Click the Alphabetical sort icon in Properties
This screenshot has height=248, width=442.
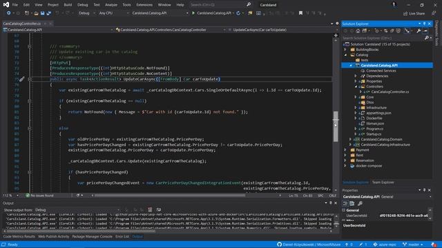(352, 203)
